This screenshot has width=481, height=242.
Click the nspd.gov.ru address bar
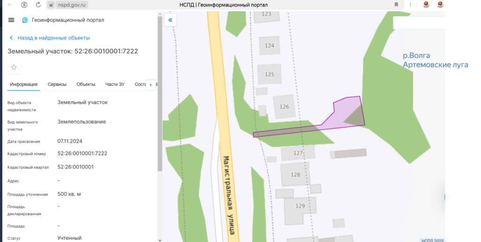pyautogui.click(x=73, y=5)
